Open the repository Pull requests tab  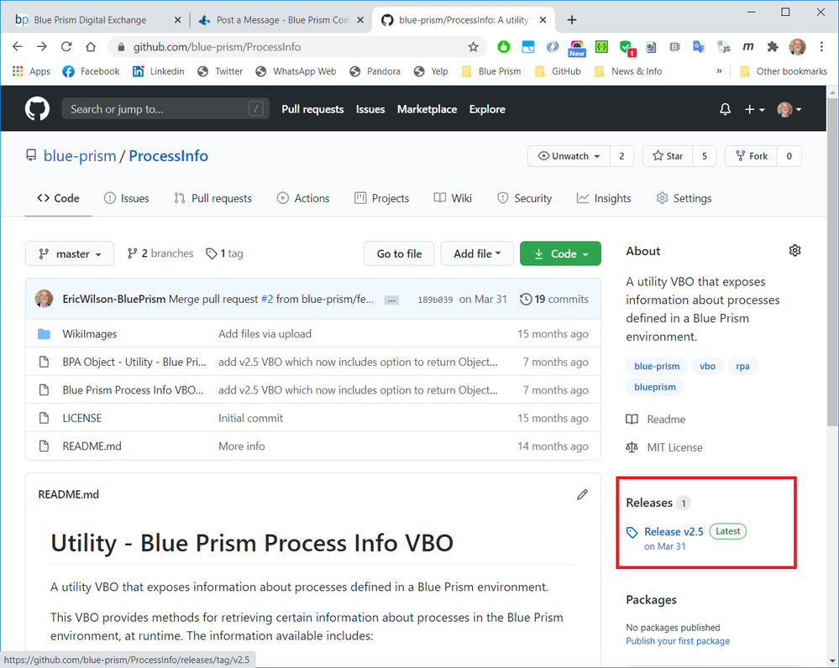click(213, 198)
